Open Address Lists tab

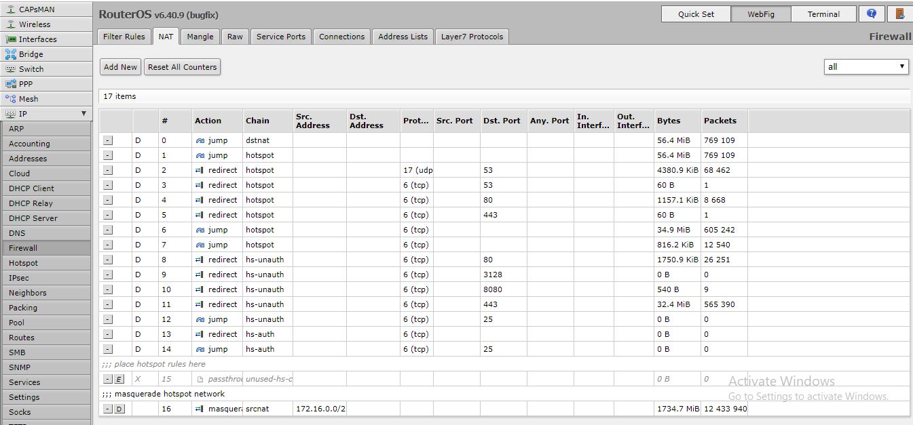(403, 37)
